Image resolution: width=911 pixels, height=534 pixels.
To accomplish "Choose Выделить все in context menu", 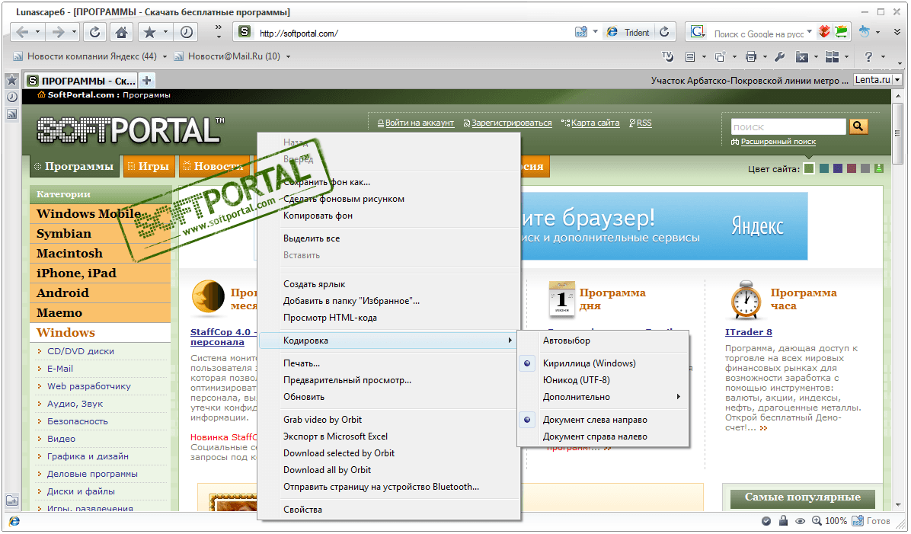I will pyautogui.click(x=388, y=238).
